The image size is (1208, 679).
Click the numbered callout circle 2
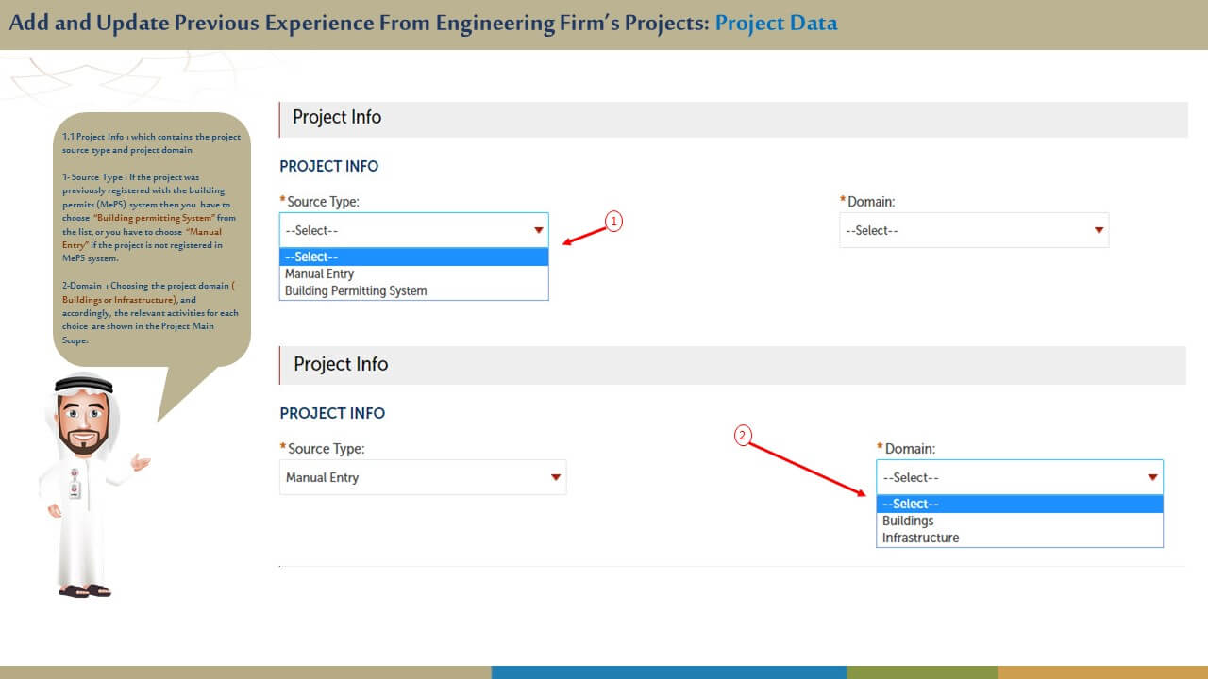pyautogui.click(x=744, y=436)
